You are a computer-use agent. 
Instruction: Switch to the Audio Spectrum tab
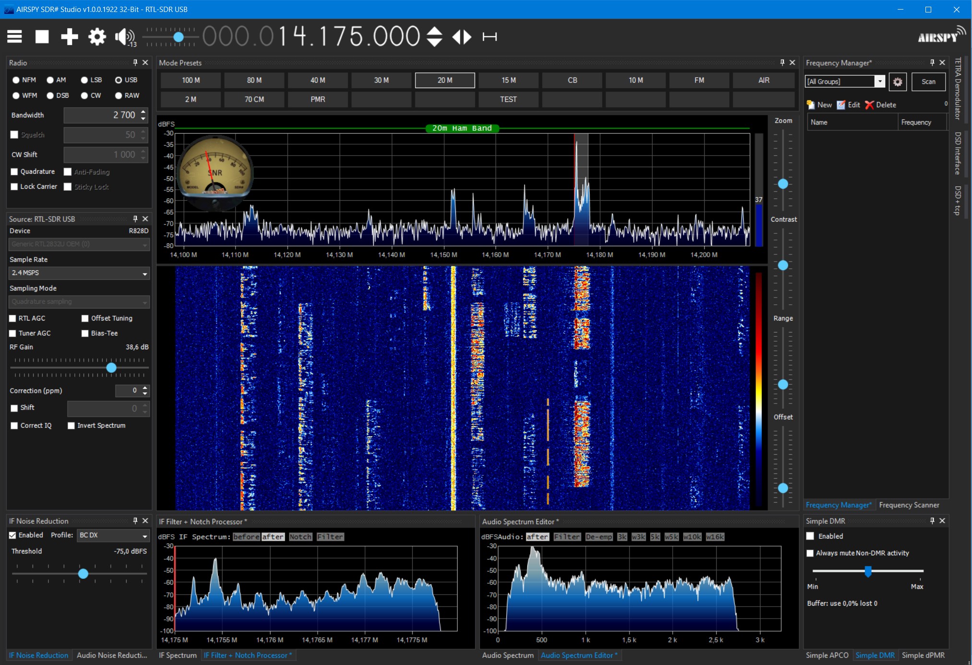pyautogui.click(x=508, y=655)
